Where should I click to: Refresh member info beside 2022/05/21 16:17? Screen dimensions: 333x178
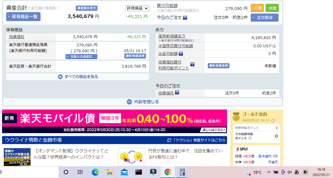tap(273, 120)
